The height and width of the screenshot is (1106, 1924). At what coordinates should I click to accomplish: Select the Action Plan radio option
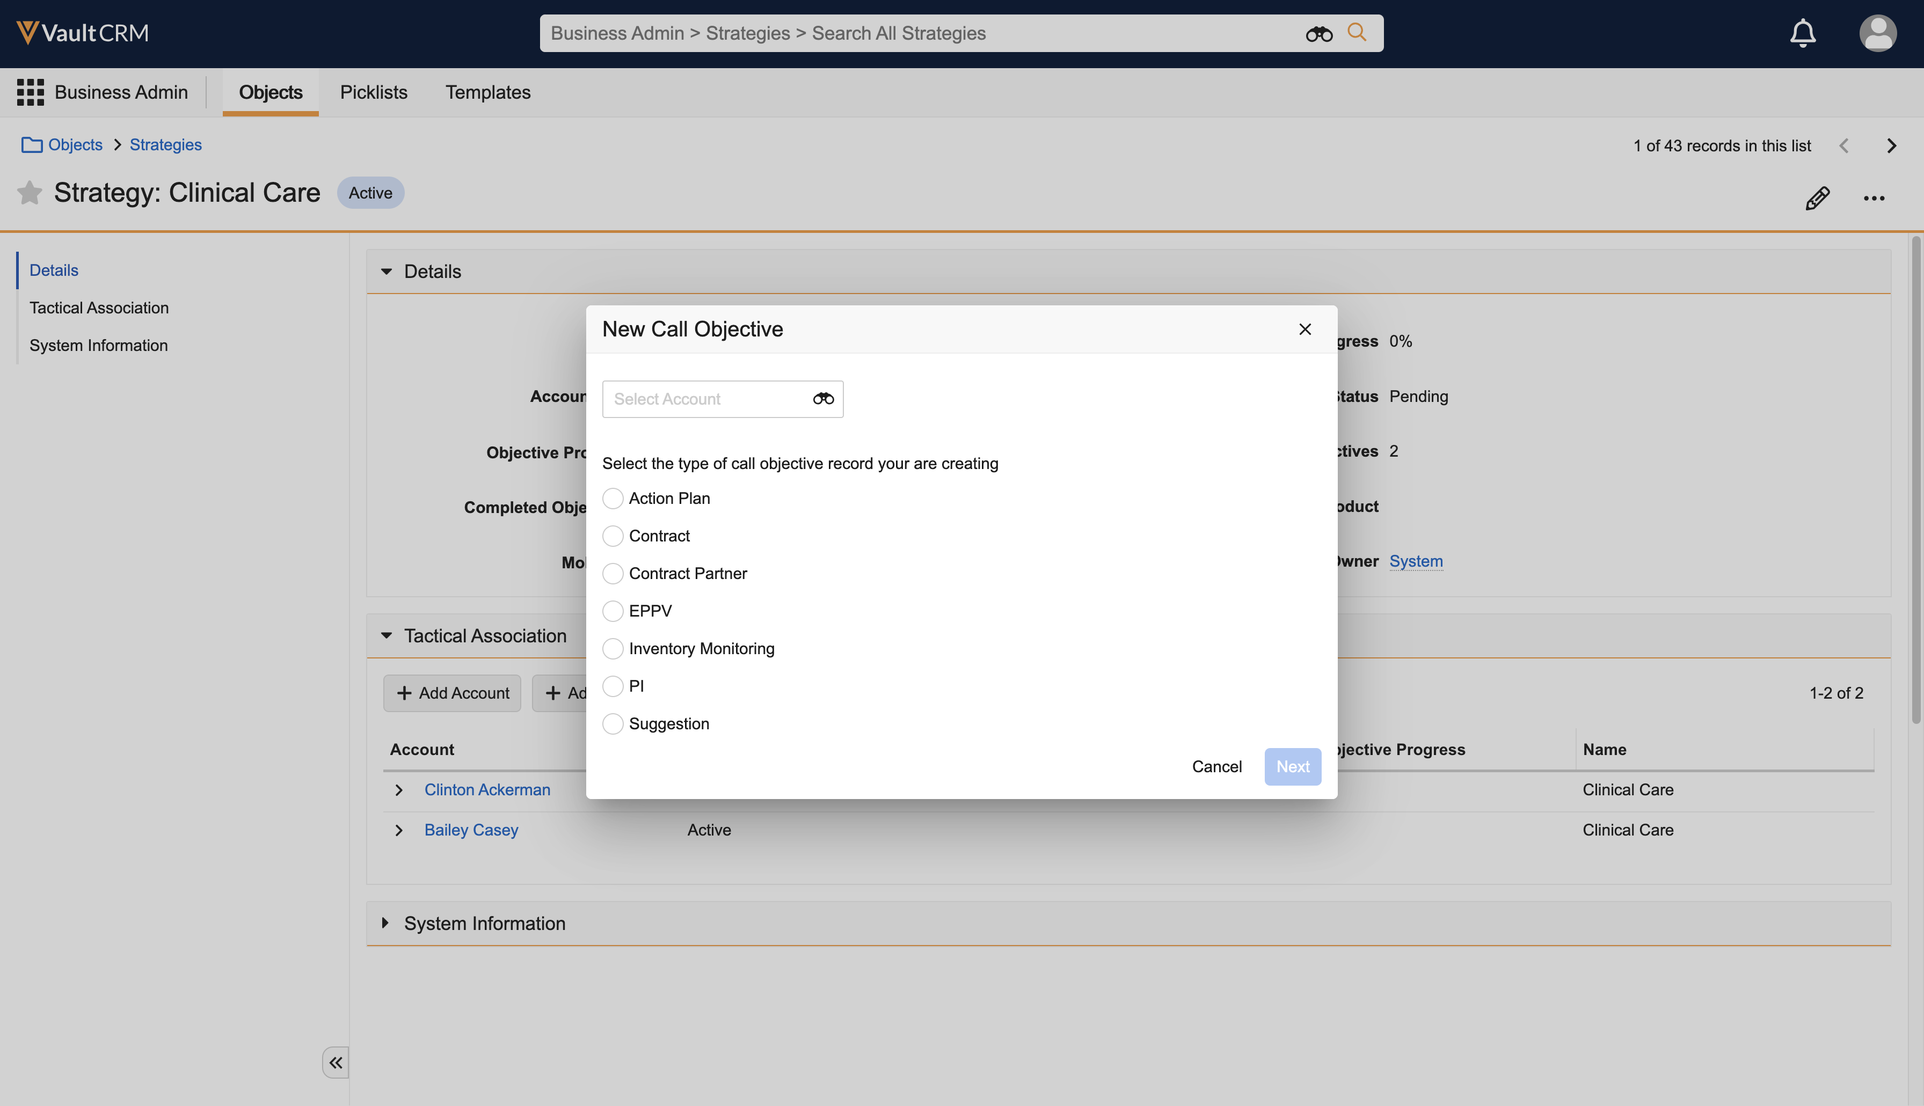pos(613,499)
